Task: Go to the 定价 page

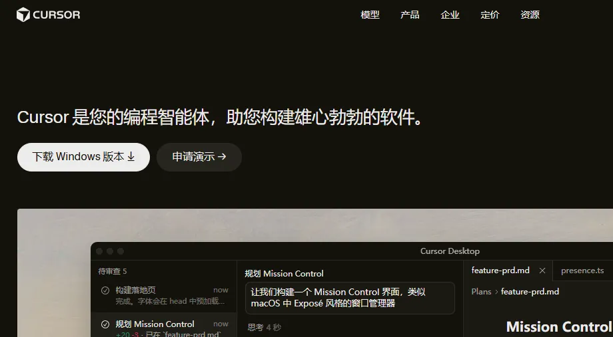Action: coord(490,15)
